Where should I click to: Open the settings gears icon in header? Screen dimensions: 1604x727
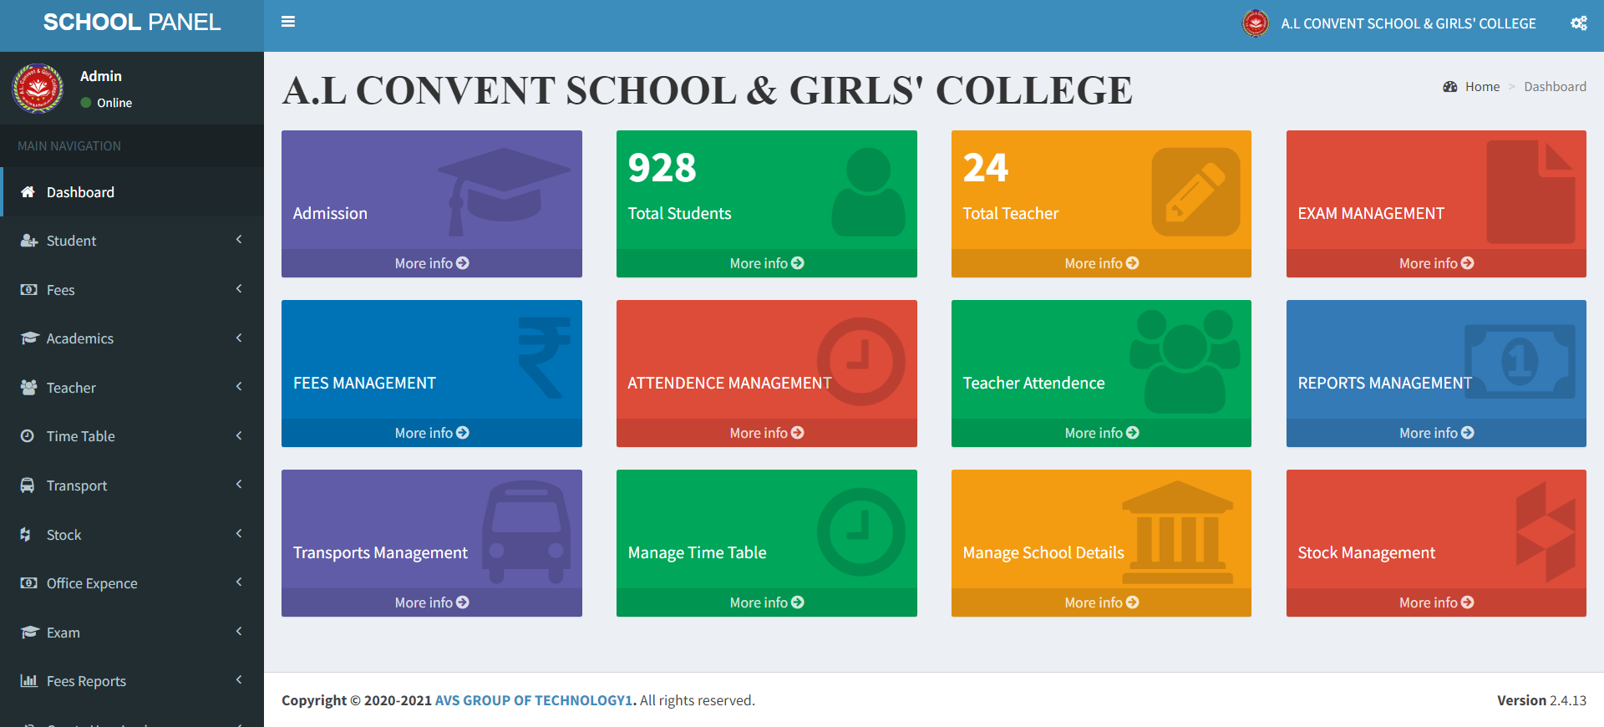tap(1578, 23)
